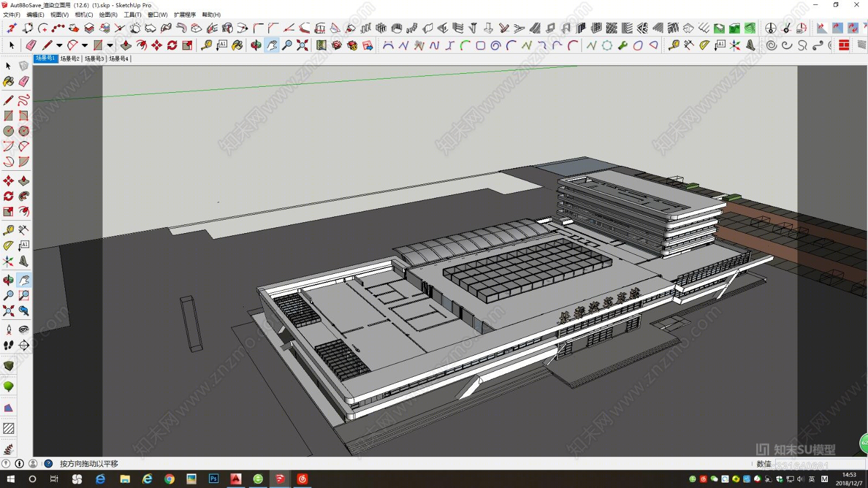This screenshot has height=488, width=868.
Task: Open the sign-in profile status icon
Action: coord(33,464)
